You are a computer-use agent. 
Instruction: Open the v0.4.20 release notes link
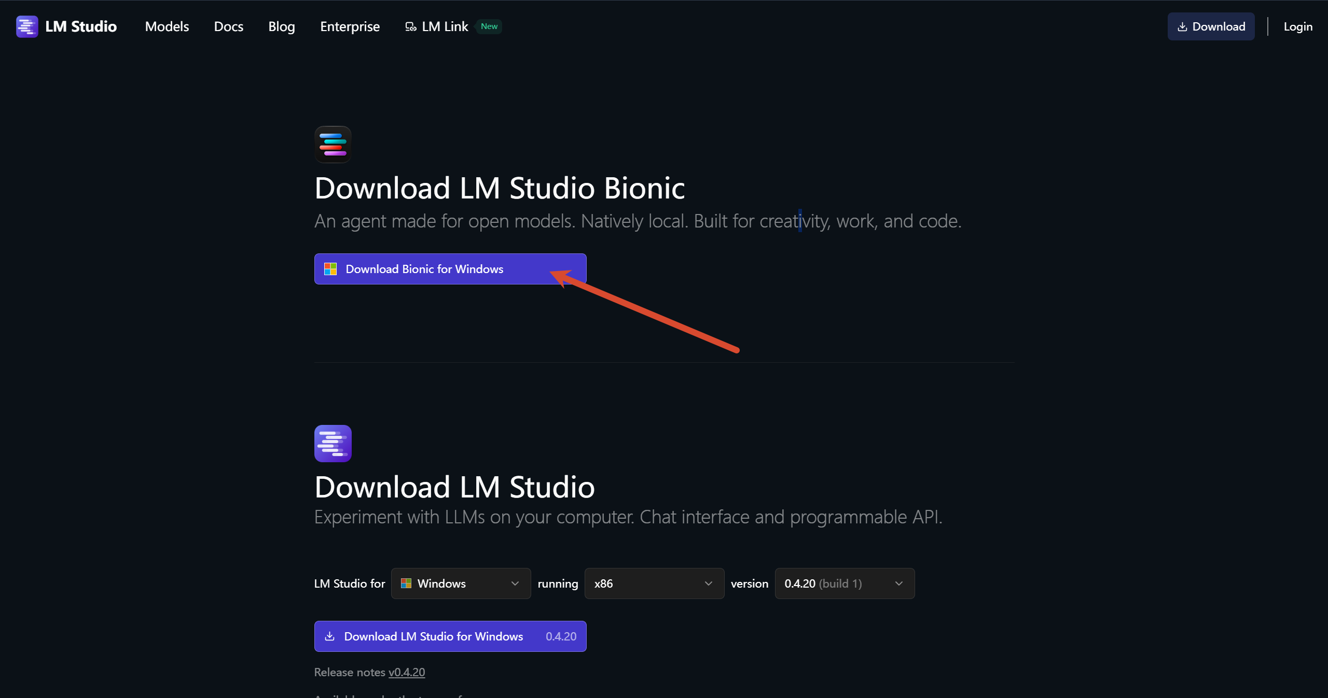(x=407, y=672)
